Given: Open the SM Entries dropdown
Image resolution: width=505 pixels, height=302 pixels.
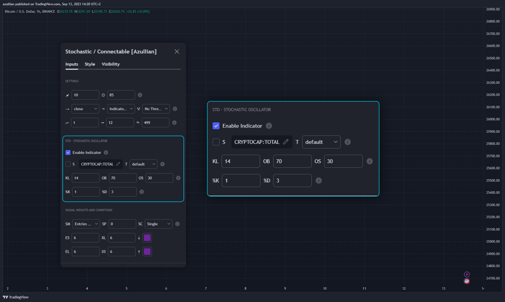Looking at the screenshot, I should click(86, 224).
